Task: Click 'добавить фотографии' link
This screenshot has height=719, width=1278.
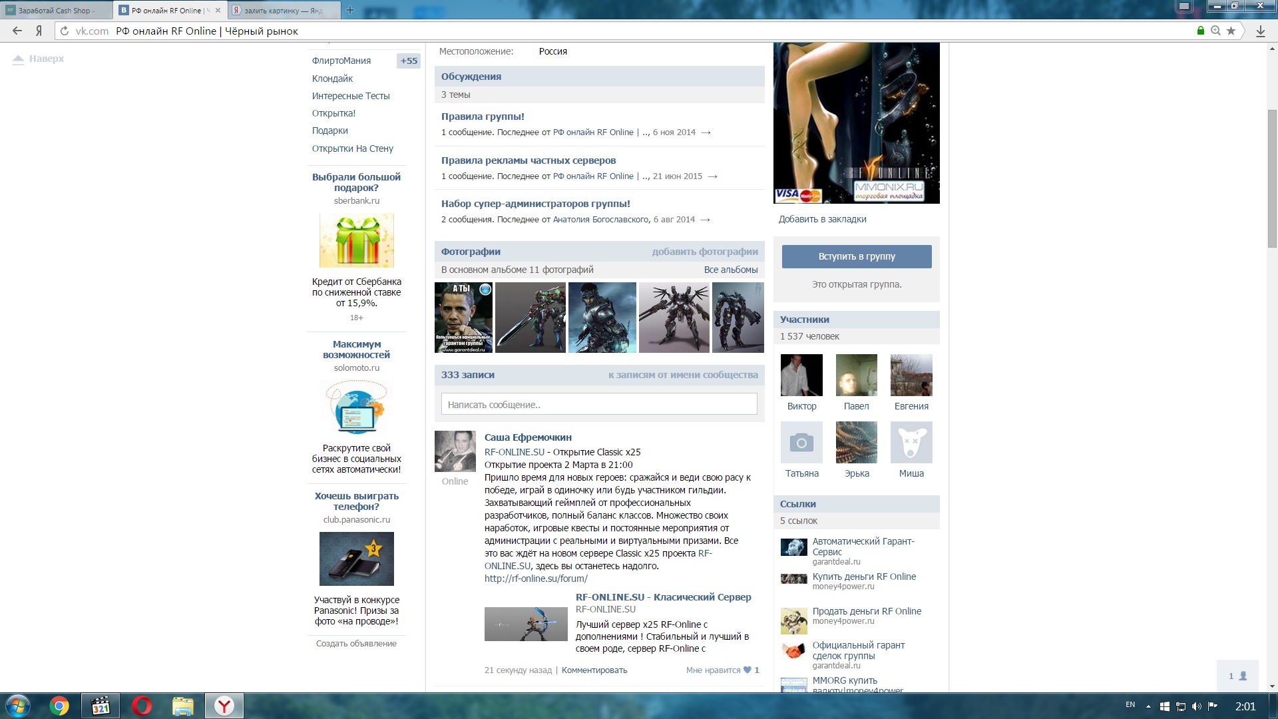Action: coord(705,252)
